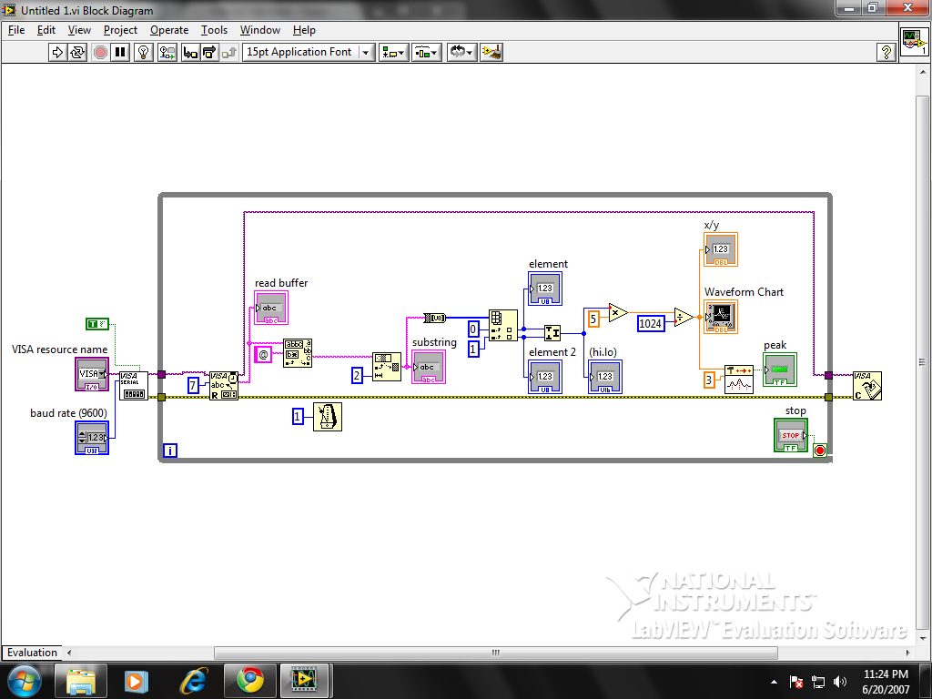Screen dimensions: 932x699
Task: Click the @ string constant
Action: (x=263, y=355)
